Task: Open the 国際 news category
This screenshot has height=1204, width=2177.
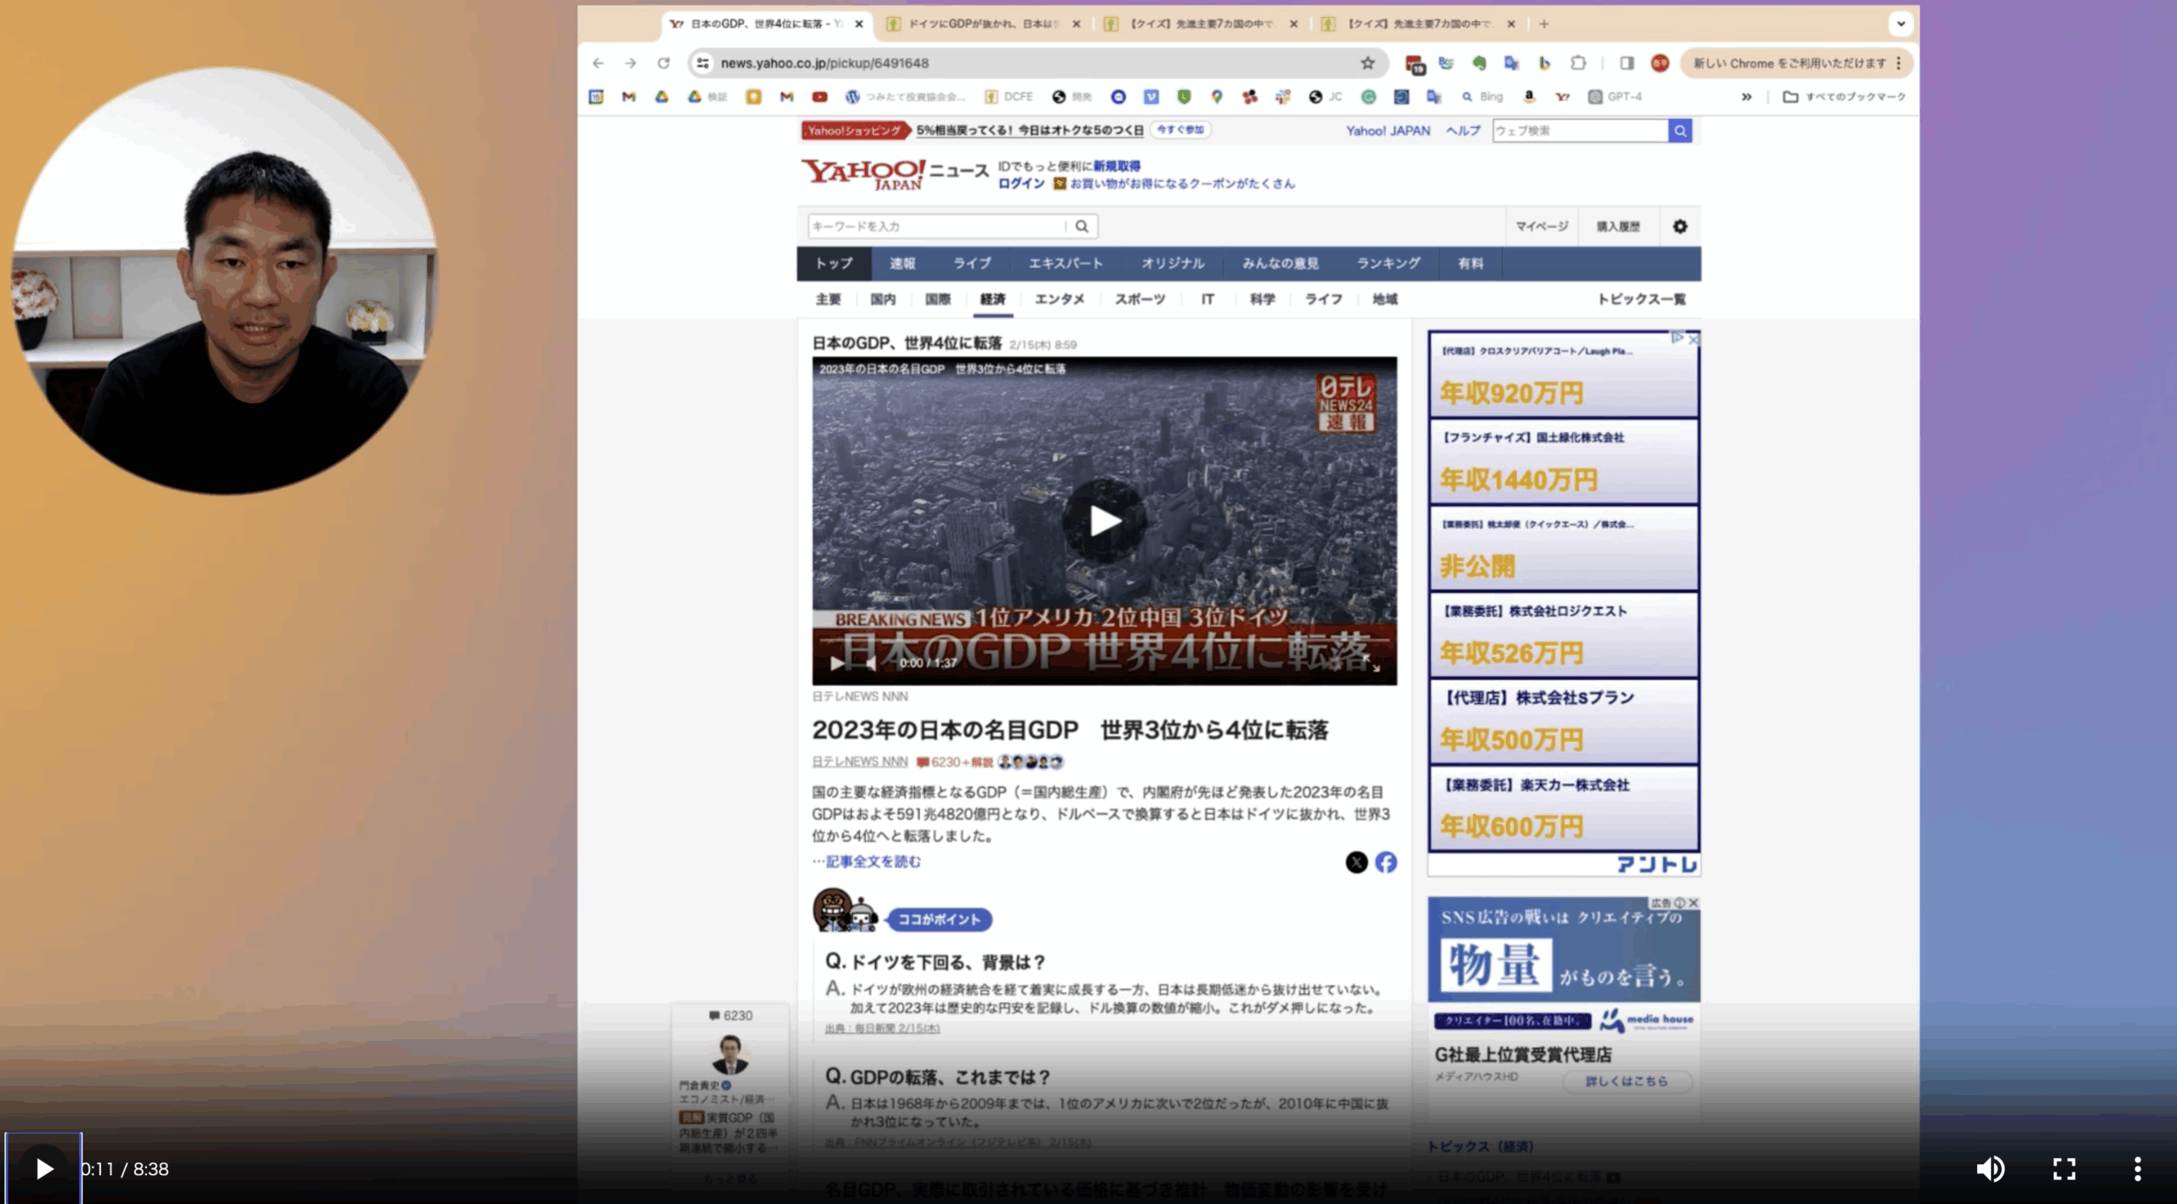Action: [x=938, y=299]
